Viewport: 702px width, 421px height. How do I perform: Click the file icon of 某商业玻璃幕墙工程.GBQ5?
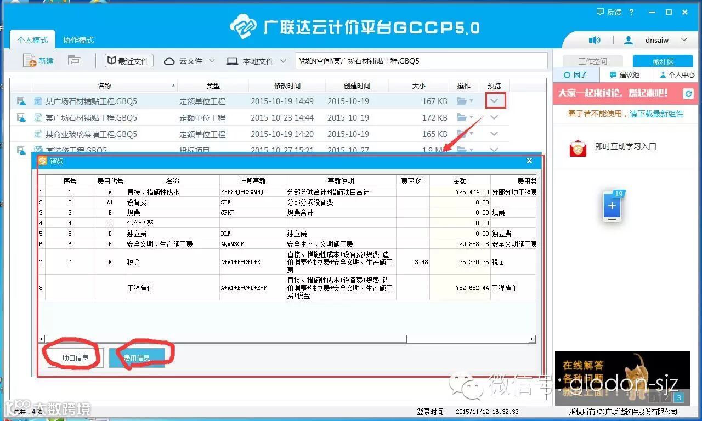[38, 134]
